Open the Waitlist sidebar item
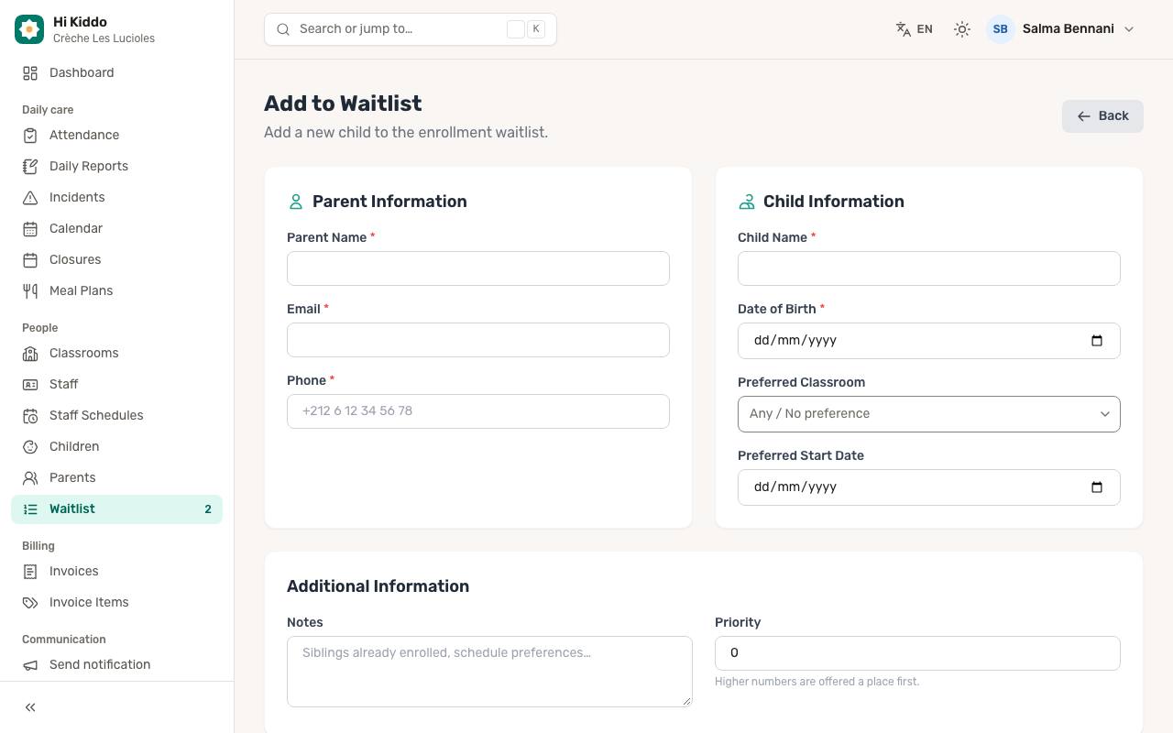This screenshot has height=733, width=1173. click(116, 509)
